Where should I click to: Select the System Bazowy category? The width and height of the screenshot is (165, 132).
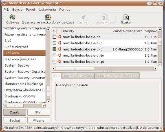click(25, 65)
